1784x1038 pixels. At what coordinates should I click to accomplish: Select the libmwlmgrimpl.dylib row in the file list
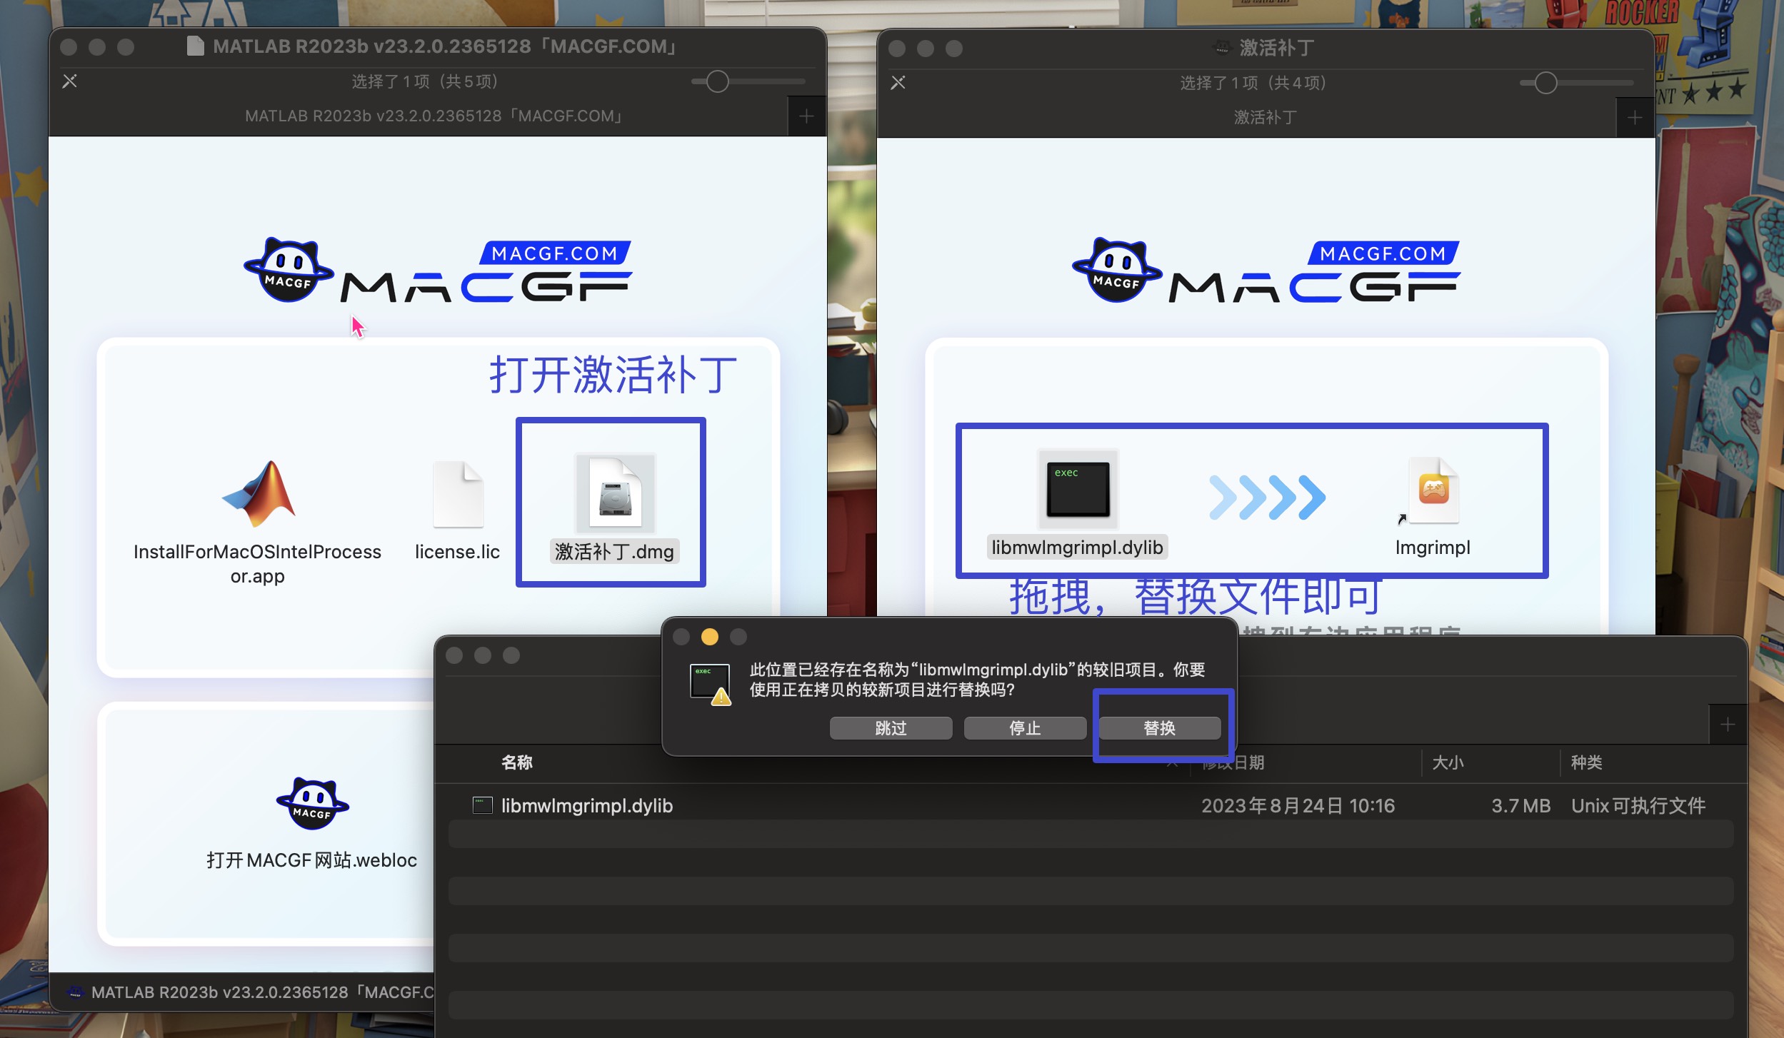pyautogui.click(x=586, y=805)
